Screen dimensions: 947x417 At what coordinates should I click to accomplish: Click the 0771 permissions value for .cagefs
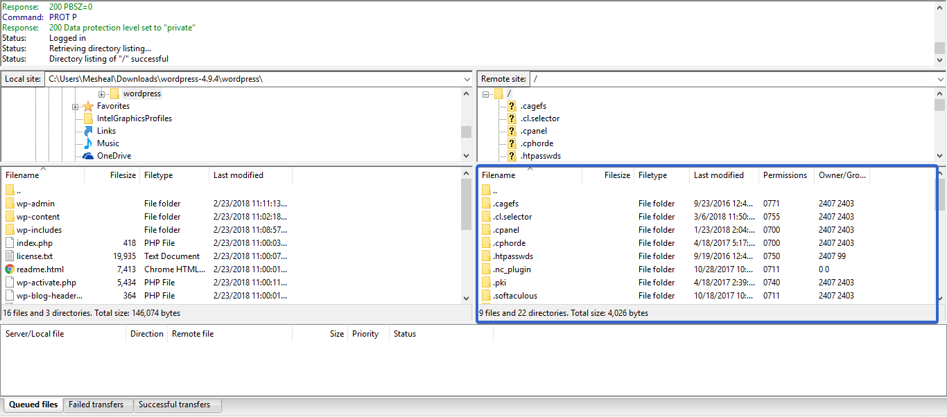[x=772, y=204]
